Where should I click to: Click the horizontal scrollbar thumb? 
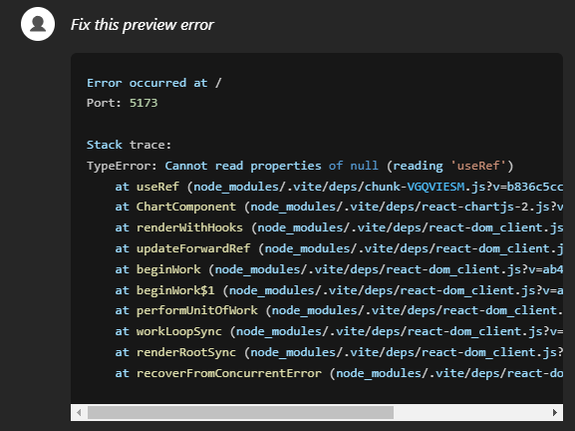coord(240,413)
